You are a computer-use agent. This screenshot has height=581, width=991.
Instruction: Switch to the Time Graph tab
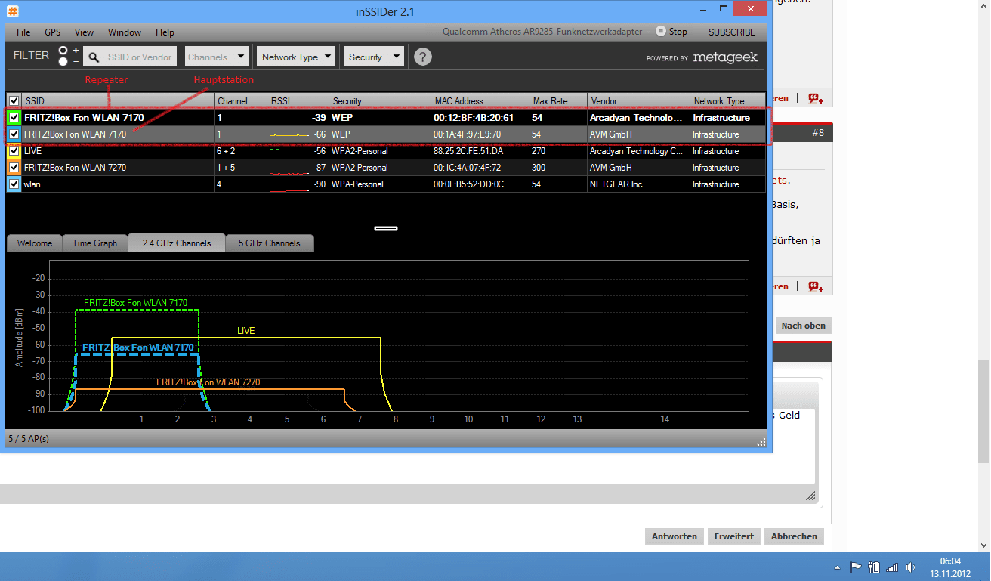(95, 243)
